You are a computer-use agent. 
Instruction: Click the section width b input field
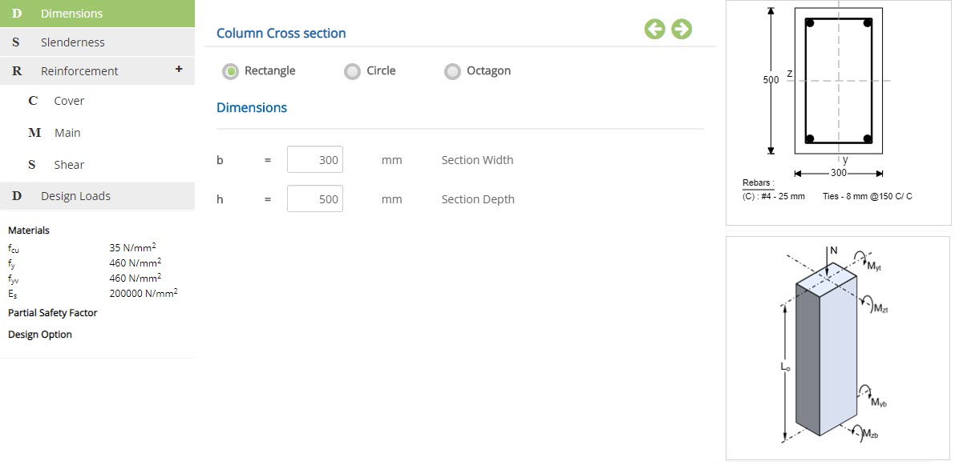(315, 160)
